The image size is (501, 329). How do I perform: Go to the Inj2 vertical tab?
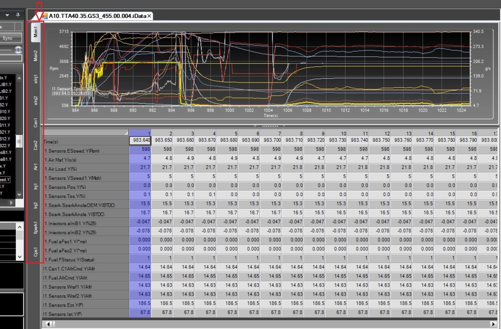(x=36, y=206)
